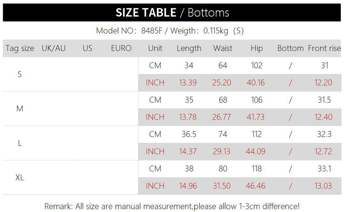Click the Waist column header
Image resolution: width=347 pixels, height=212 pixels.
point(223,48)
